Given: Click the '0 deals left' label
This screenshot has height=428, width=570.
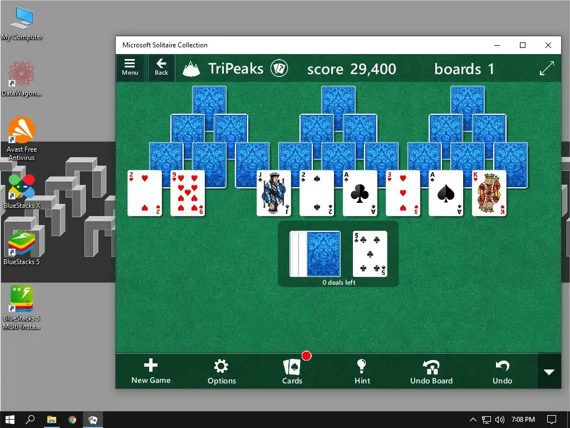Looking at the screenshot, I should pos(339,283).
